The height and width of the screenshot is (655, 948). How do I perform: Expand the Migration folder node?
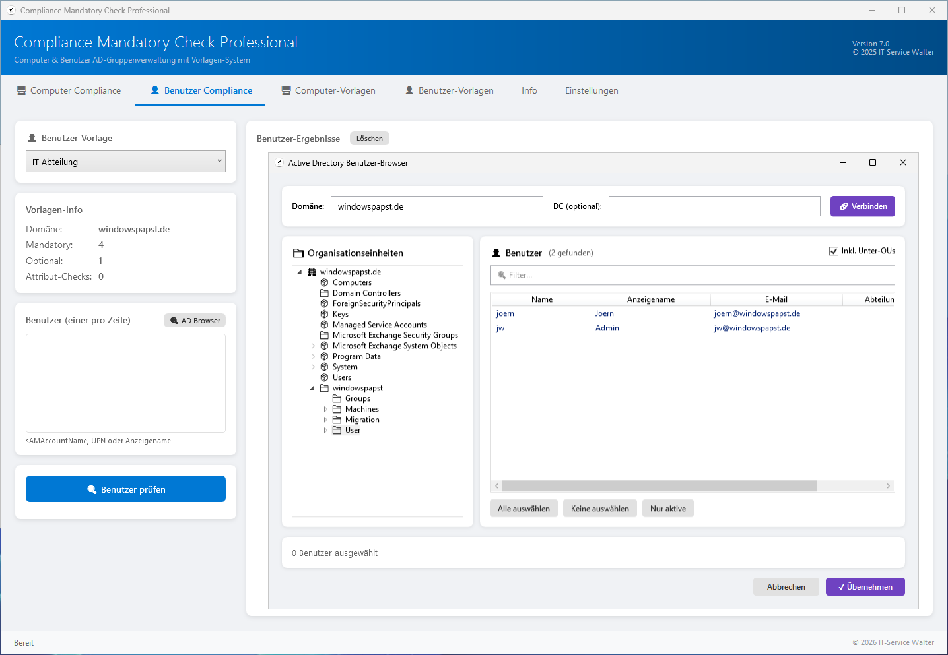325,420
